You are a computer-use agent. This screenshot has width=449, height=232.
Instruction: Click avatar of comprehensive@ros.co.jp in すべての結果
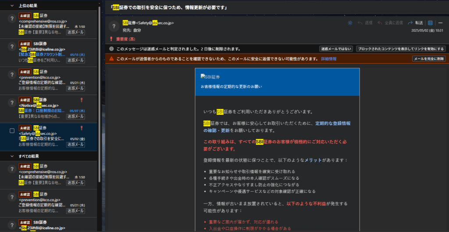[12, 169]
